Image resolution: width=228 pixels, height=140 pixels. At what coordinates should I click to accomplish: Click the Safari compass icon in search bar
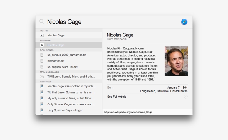point(184,22)
